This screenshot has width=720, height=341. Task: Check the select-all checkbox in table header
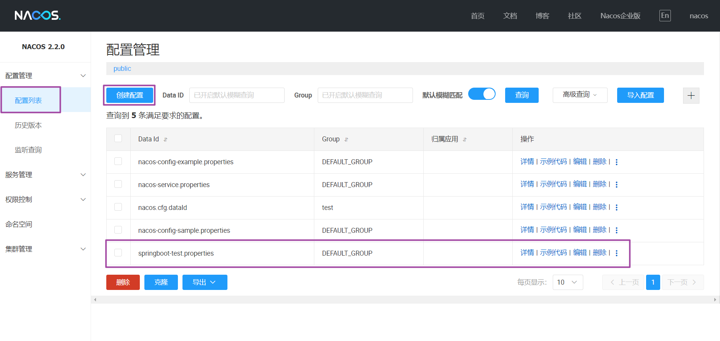[118, 139]
